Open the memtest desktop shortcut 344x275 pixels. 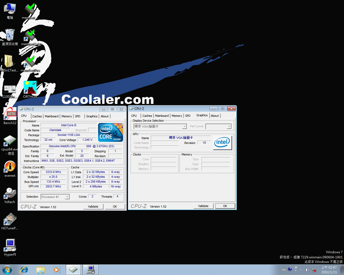pyautogui.click(x=30, y=11)
